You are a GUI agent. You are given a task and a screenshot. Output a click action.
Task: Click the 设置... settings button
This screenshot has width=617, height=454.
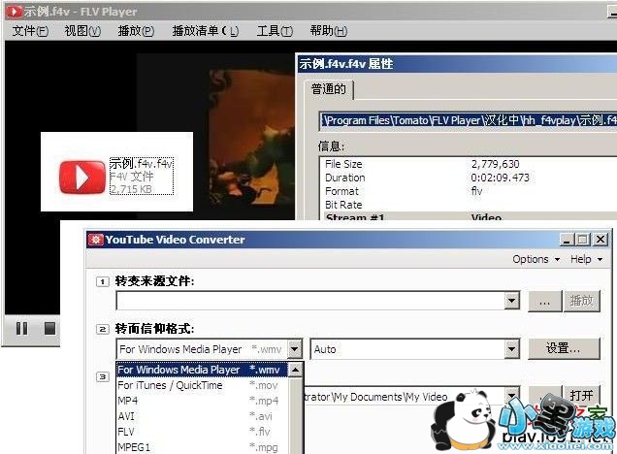(x=564, y=348)
